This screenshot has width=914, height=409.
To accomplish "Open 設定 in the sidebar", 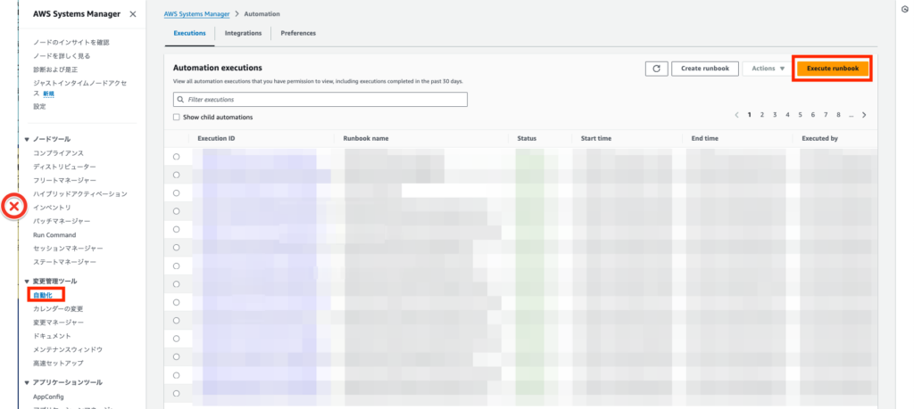I will (39, 106).
